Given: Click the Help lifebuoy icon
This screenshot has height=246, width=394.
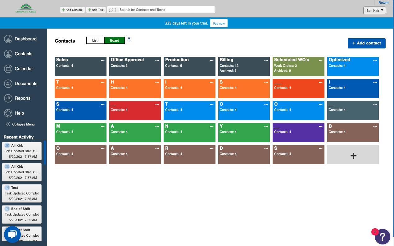Looking at the screenshot, I should coord(8,113).
